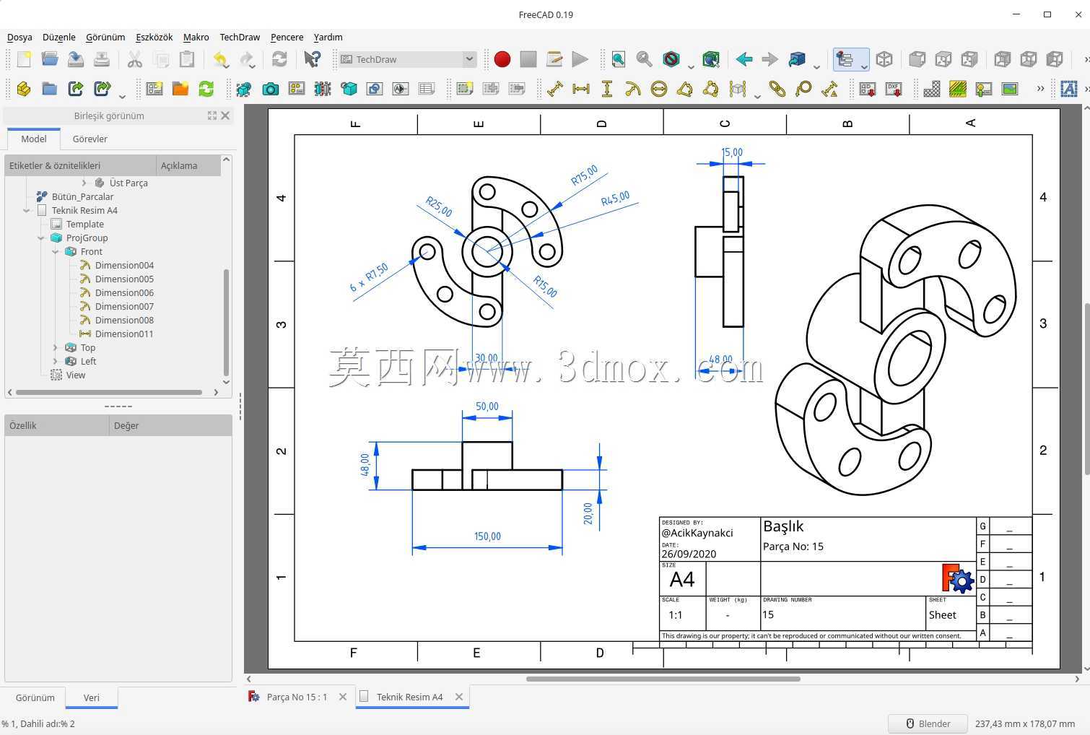1090x735 pixels.
Task: Select the Radius Dimension tool
Action: tap(633, 89)
